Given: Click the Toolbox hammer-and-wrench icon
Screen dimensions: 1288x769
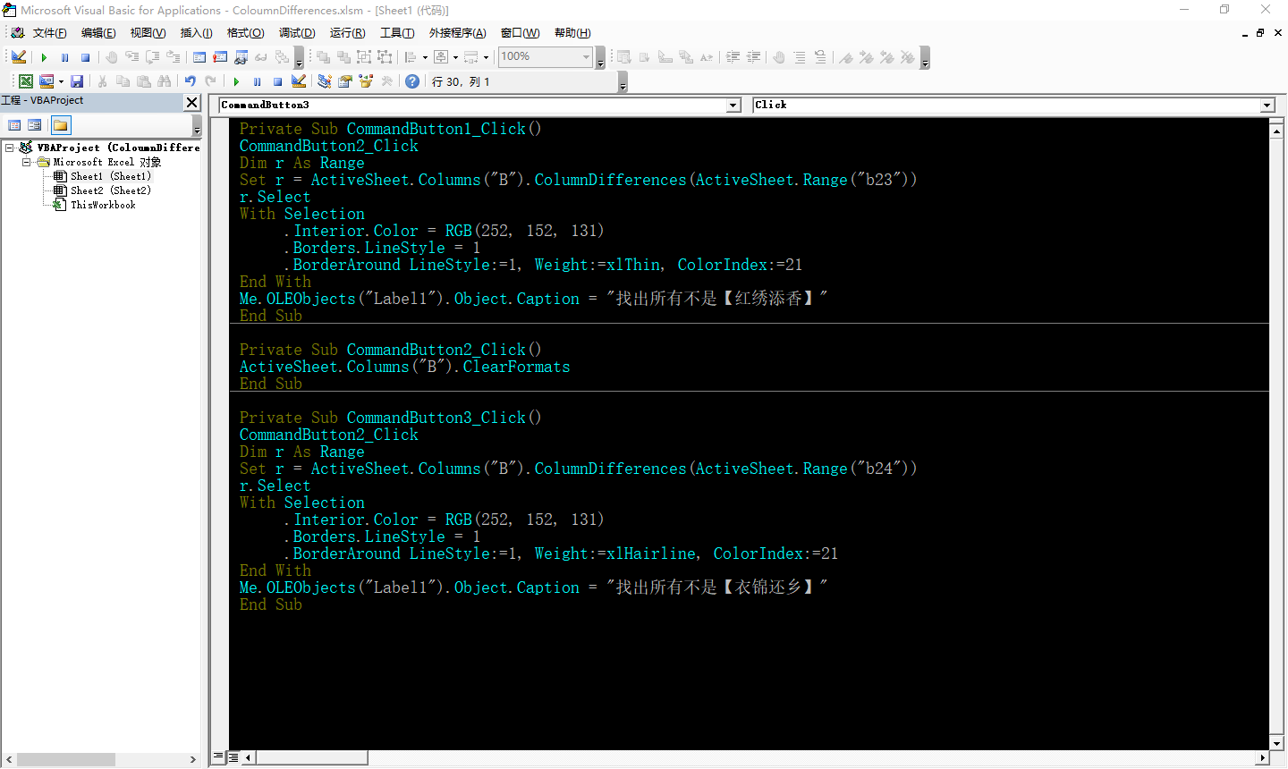Looking at the screenshot, I should [386, 81].
